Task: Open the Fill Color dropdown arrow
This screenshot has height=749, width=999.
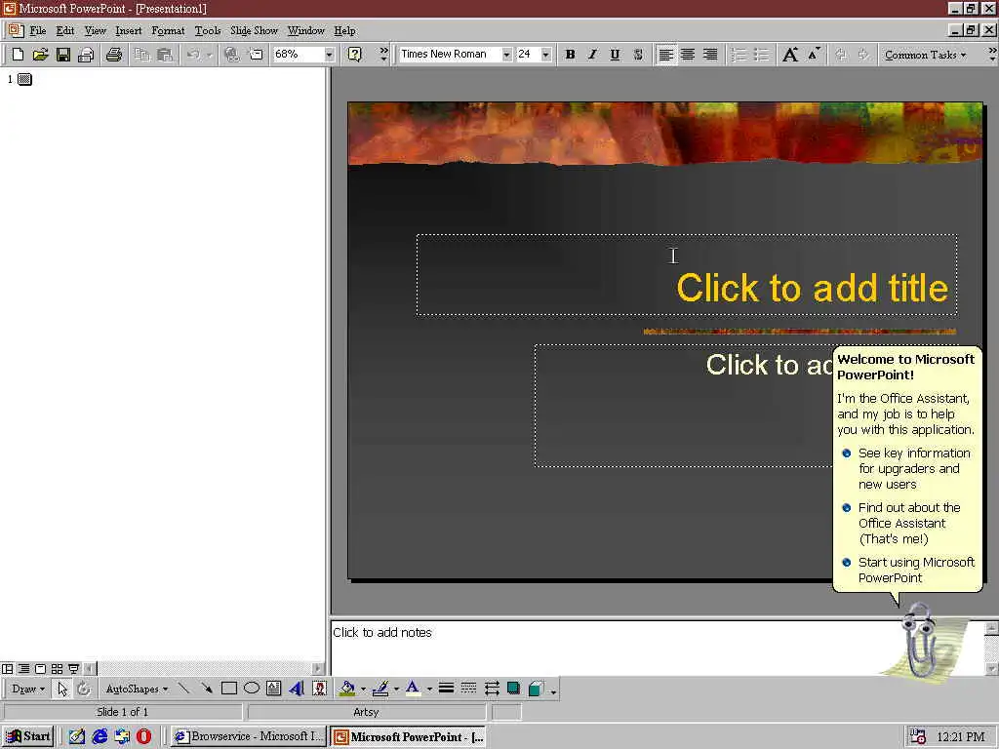Action: 363,689
